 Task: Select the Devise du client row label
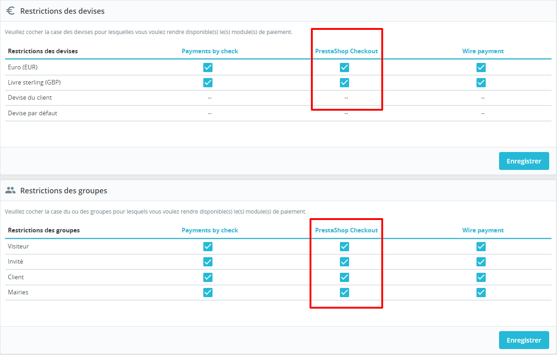[30, 98]
